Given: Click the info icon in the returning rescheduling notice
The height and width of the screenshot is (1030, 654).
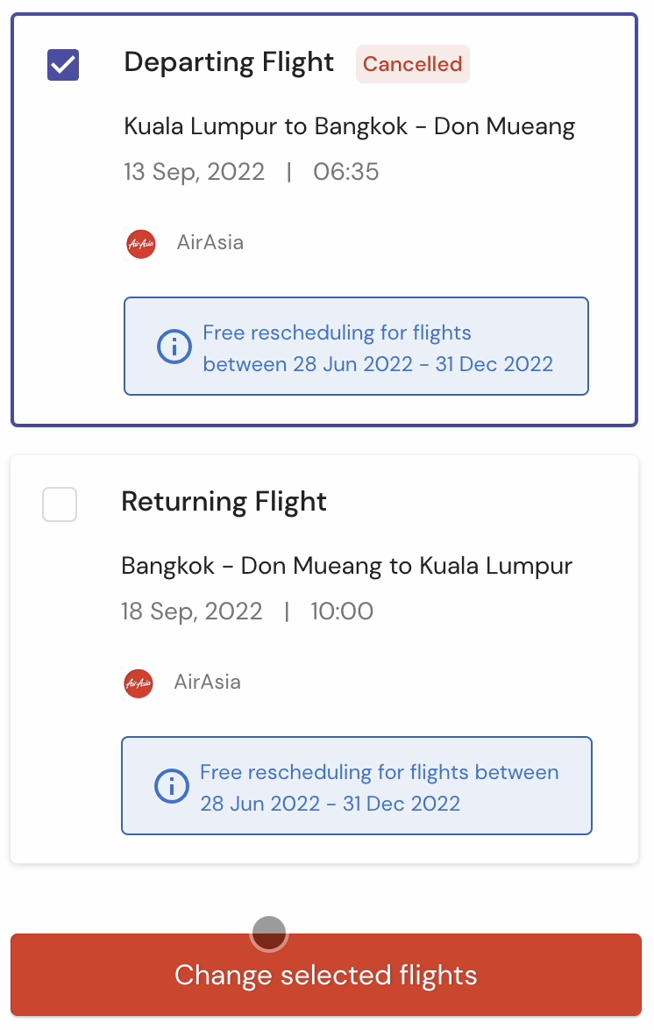Looking at the screenshot, I should 171,785.
